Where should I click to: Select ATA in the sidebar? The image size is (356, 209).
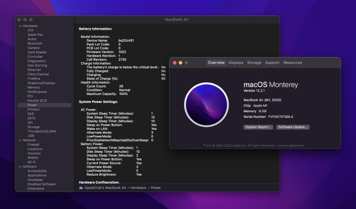[x=30, y=30]
